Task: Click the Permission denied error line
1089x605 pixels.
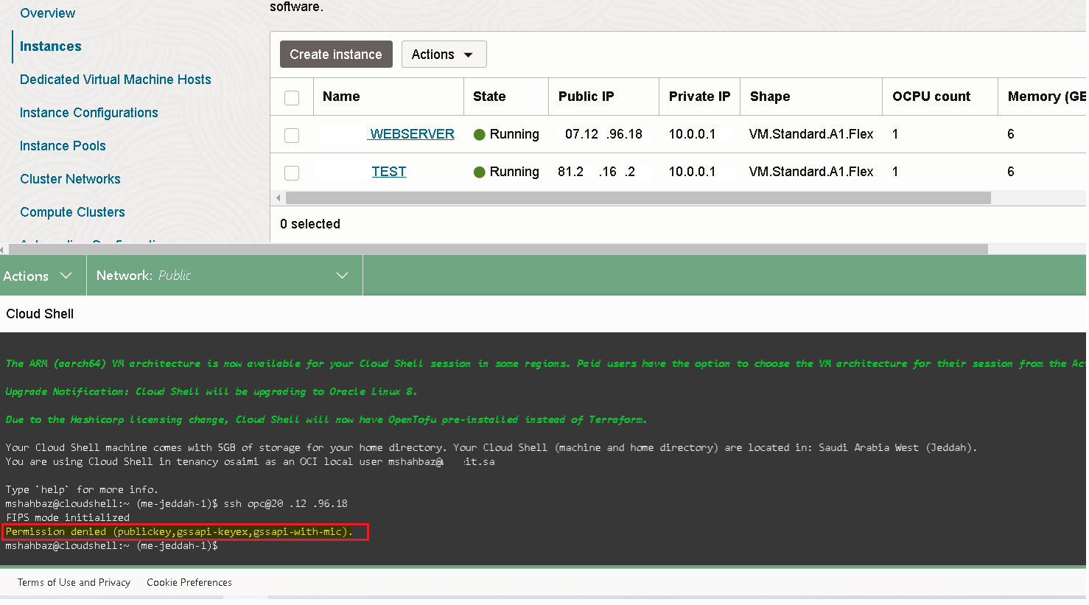Action: [x=179, y=531]
